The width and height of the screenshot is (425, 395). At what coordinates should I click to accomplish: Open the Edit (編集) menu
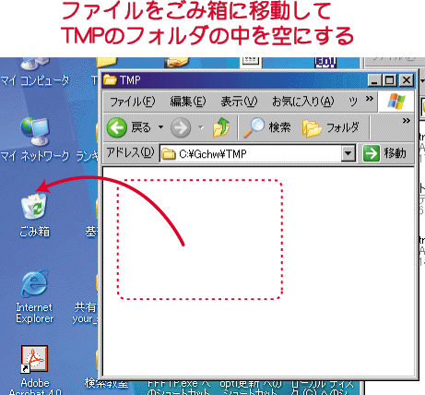coord(188,102)
